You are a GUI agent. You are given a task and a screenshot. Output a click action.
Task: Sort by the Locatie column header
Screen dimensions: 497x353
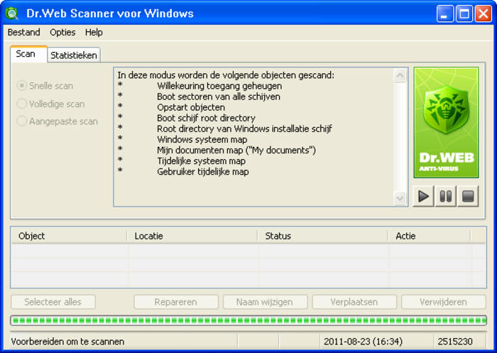click(192, 236)
